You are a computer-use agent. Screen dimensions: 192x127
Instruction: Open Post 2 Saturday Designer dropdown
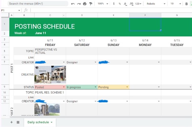coord(96,101)
